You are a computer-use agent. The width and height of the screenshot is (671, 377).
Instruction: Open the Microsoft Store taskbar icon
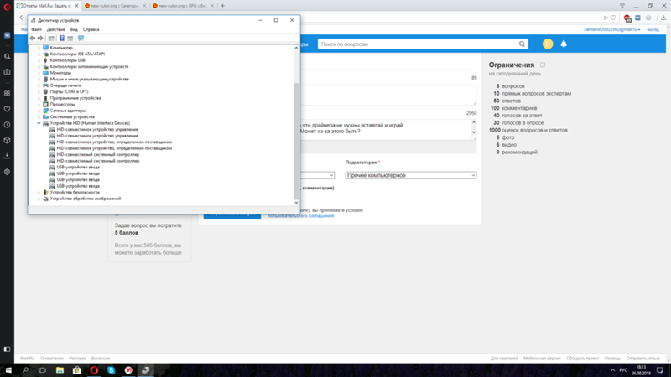pyautogui.click(x=76, y=370)
